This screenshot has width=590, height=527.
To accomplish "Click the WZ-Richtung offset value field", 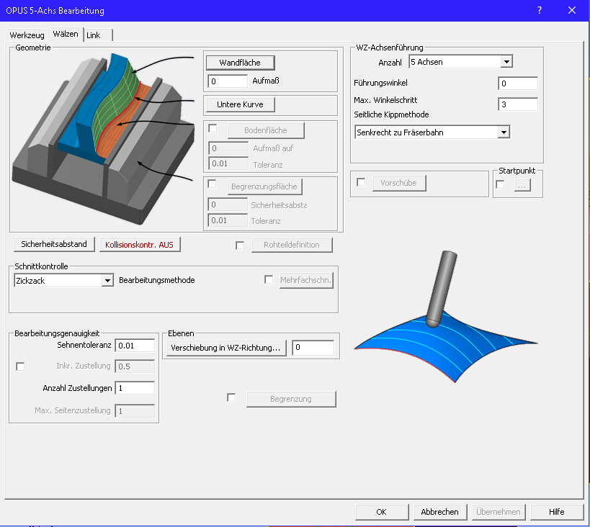I will [313, 347].
